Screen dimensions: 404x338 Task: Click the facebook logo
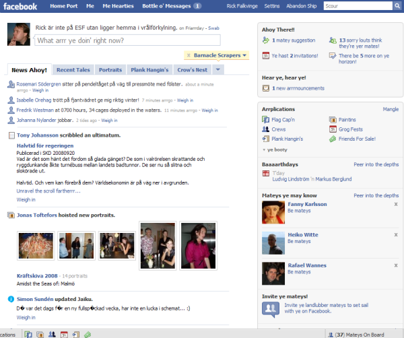[x=20, y=6]
